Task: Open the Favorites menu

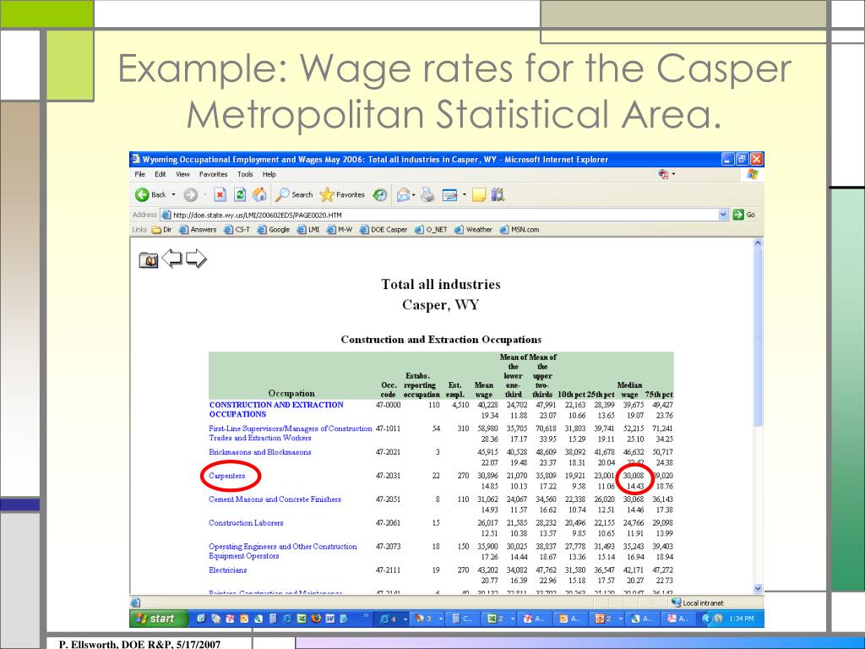Action: click(214, 174)
